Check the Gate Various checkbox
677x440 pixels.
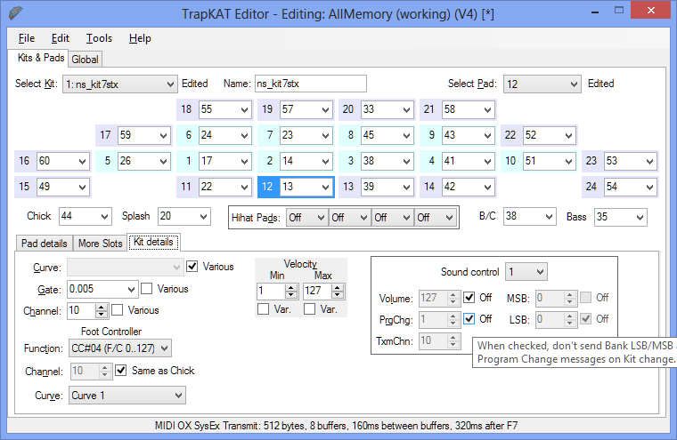pos(147,289)
